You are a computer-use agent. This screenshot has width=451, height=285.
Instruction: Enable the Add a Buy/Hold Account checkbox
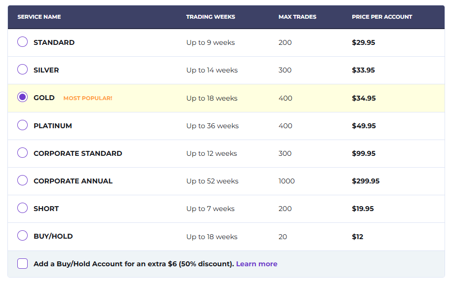coord(22,263)
